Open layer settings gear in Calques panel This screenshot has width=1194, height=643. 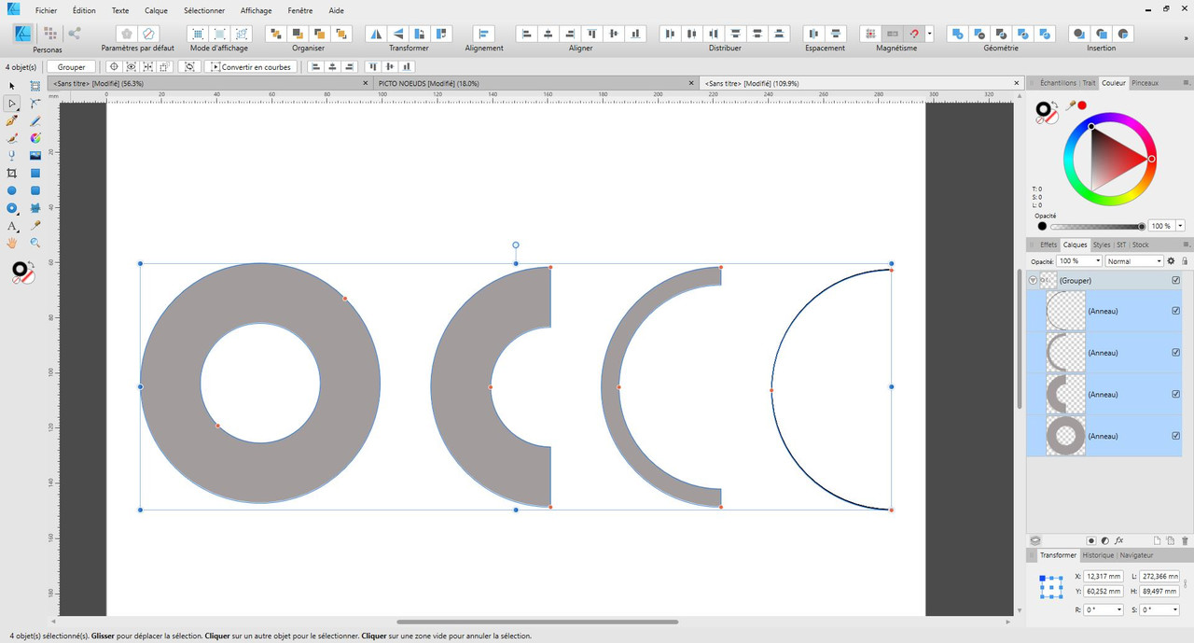tap(1171, 261)
